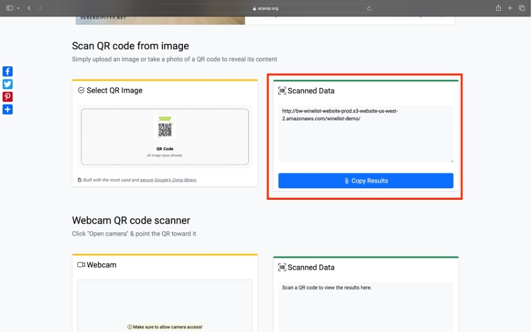Open the secure Google's Zxing library link
This screenshot has height=332, width=532.
(168, 180)
